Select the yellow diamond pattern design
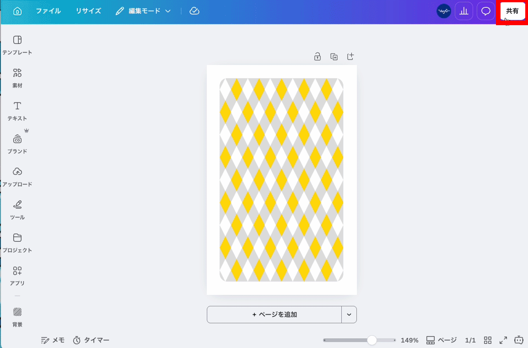 [x=281, y=180]
